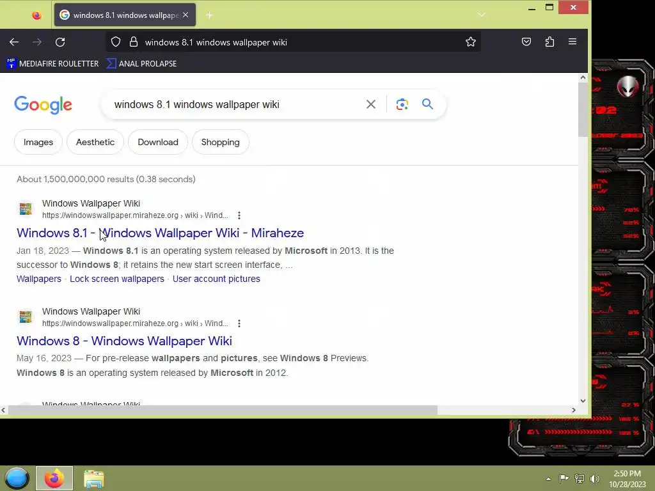Viewport: 655px width, 491px height.
Task: Search by image with Google Lens icon
Action: pyautogui.click(x=402, y=104)
